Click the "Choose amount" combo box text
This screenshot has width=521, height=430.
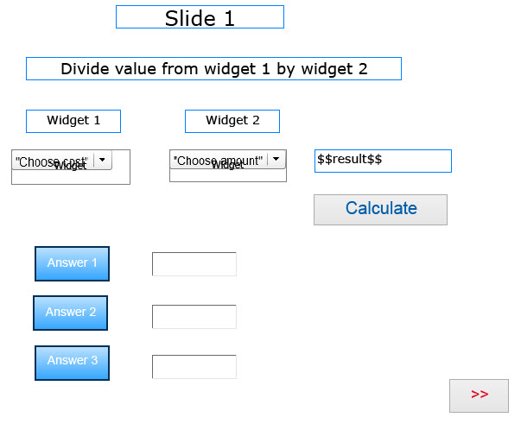coord(218,161)
